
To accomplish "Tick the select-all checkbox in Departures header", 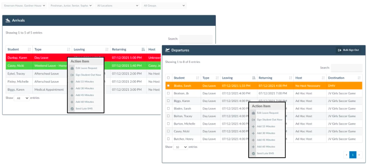I will click(168, 78).
